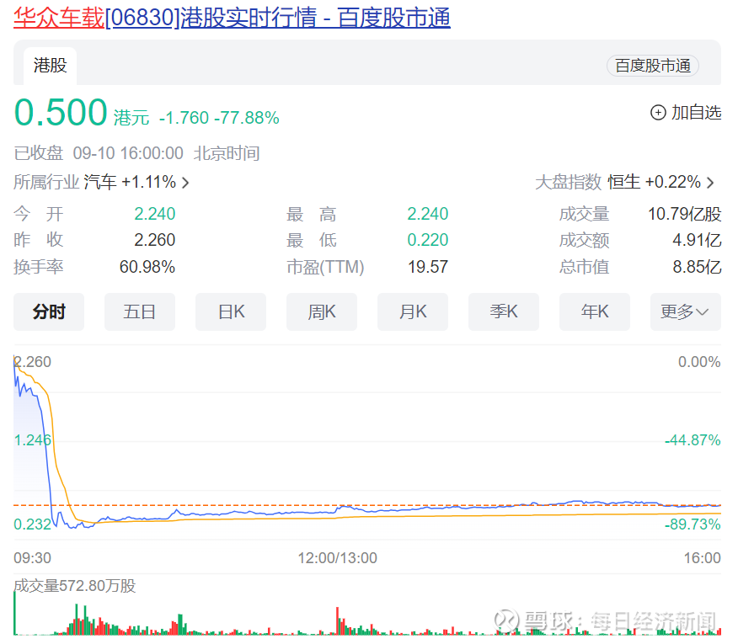Image resolution: width=738 pixels, height=644 pixels.
Task: Expand the chevron after 恒生 +0.22%
Action: point(710,183)
